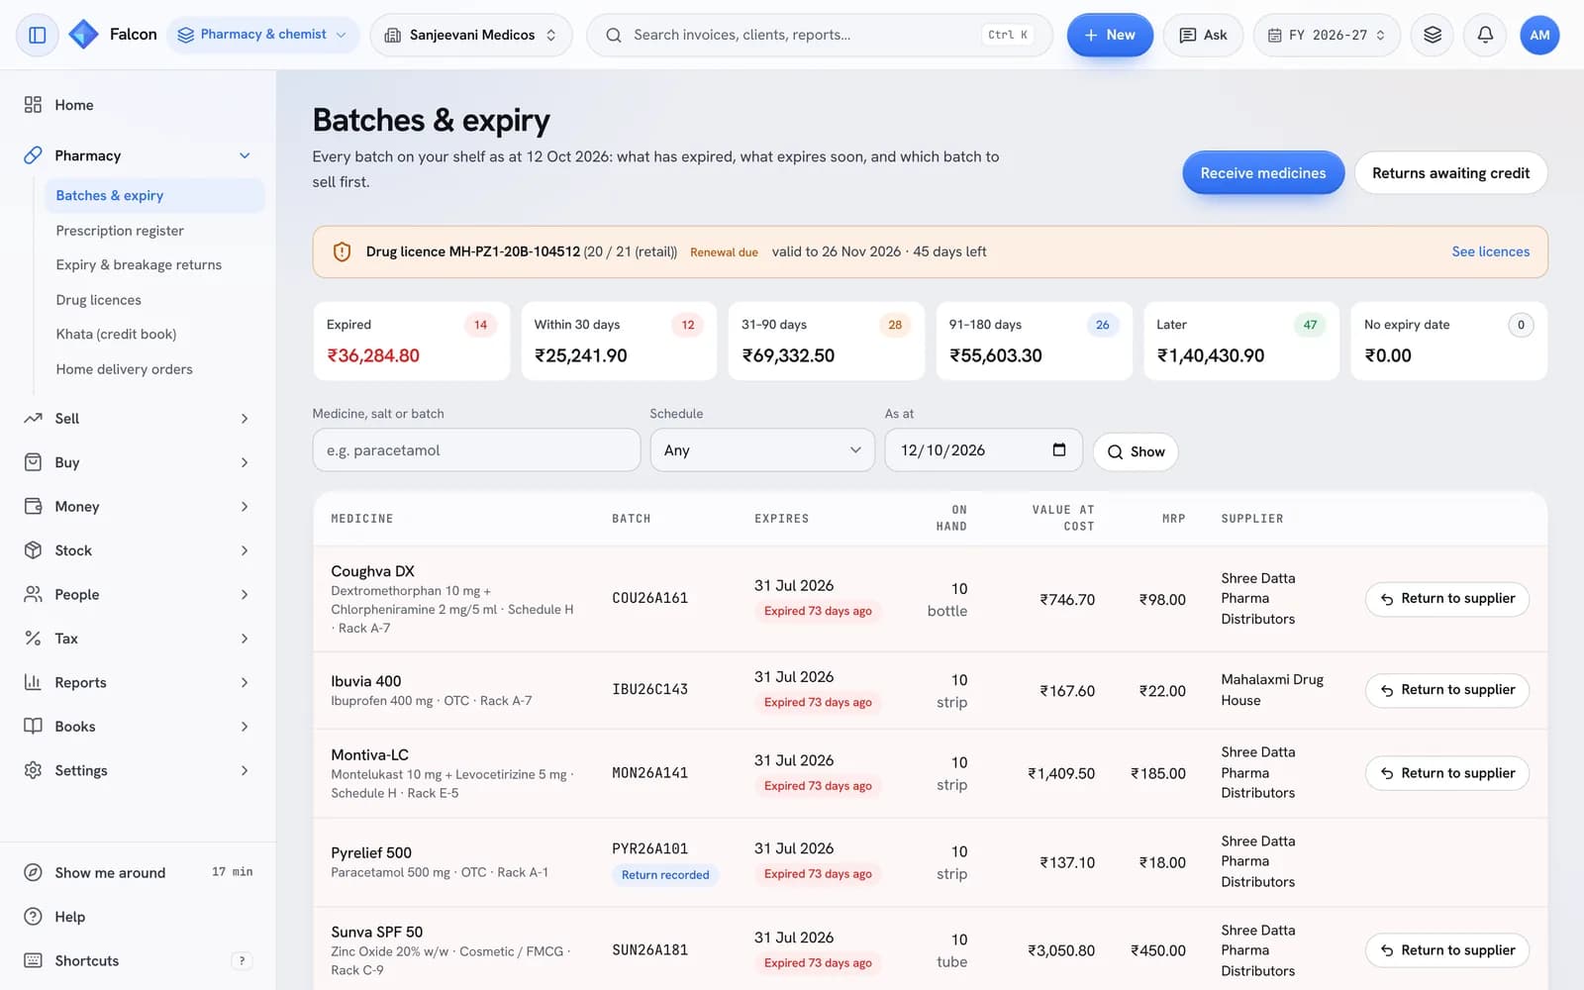Screen dimensions: 1584x990
Task: Click the Buy shopping bag icon
Action: coord(33,462)
